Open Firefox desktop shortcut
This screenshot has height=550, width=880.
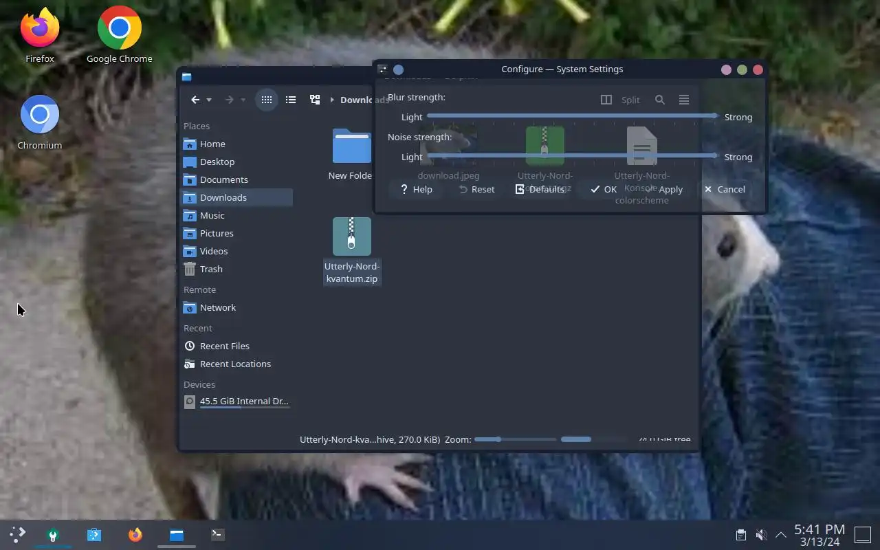[40, 36]
